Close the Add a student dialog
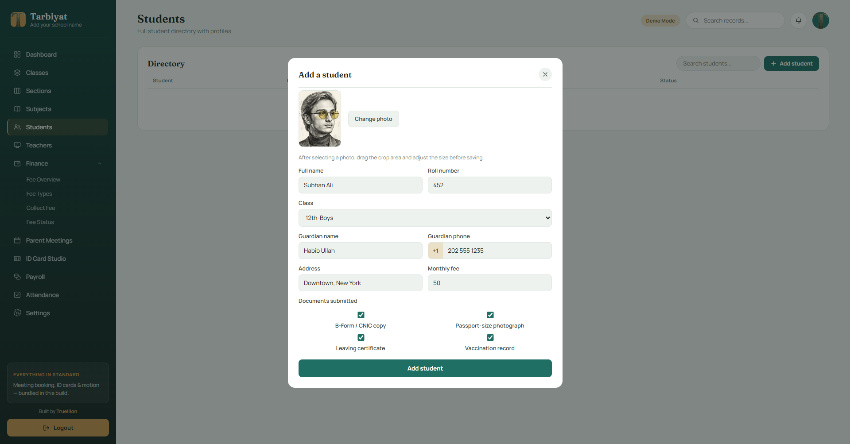This screenshot has height=444, width=850. click(x=545, y=74)
